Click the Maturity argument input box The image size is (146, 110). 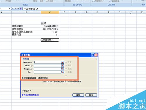pyautogui.click(x=47, y=65)
